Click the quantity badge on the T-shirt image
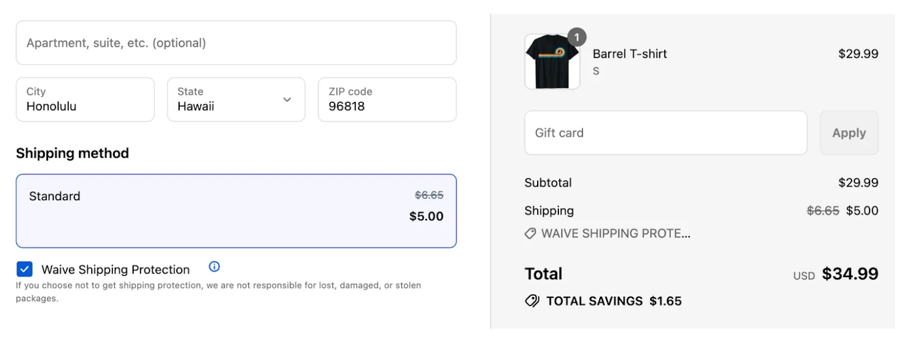The height and width of the screenshot is (343, 901). tap(577, 37)
